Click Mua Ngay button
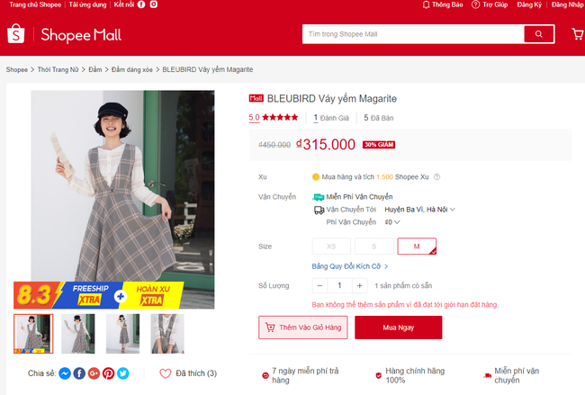This screenshot has width=585, height=395. click(x=399, y=328)
